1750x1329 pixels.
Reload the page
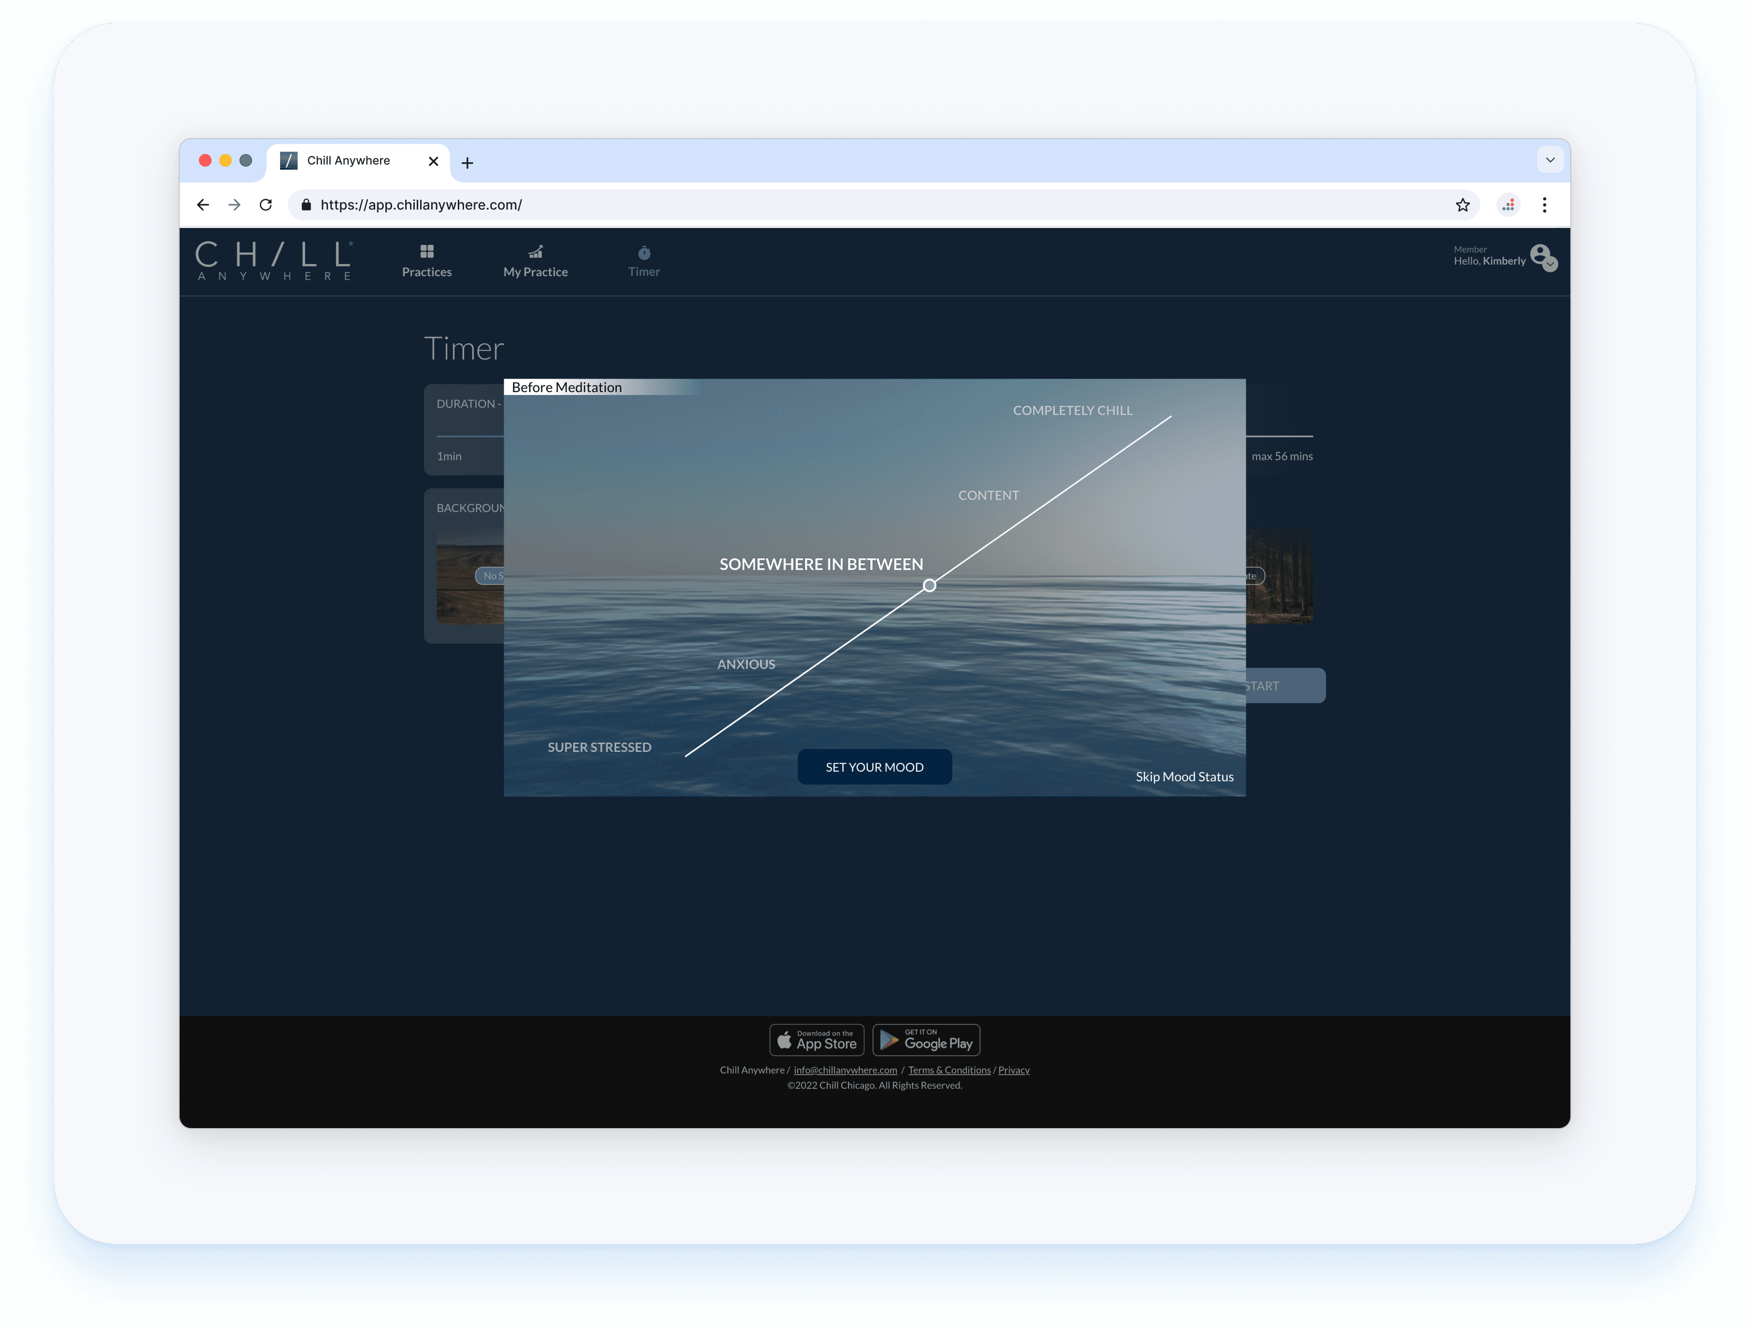(266, 205)
